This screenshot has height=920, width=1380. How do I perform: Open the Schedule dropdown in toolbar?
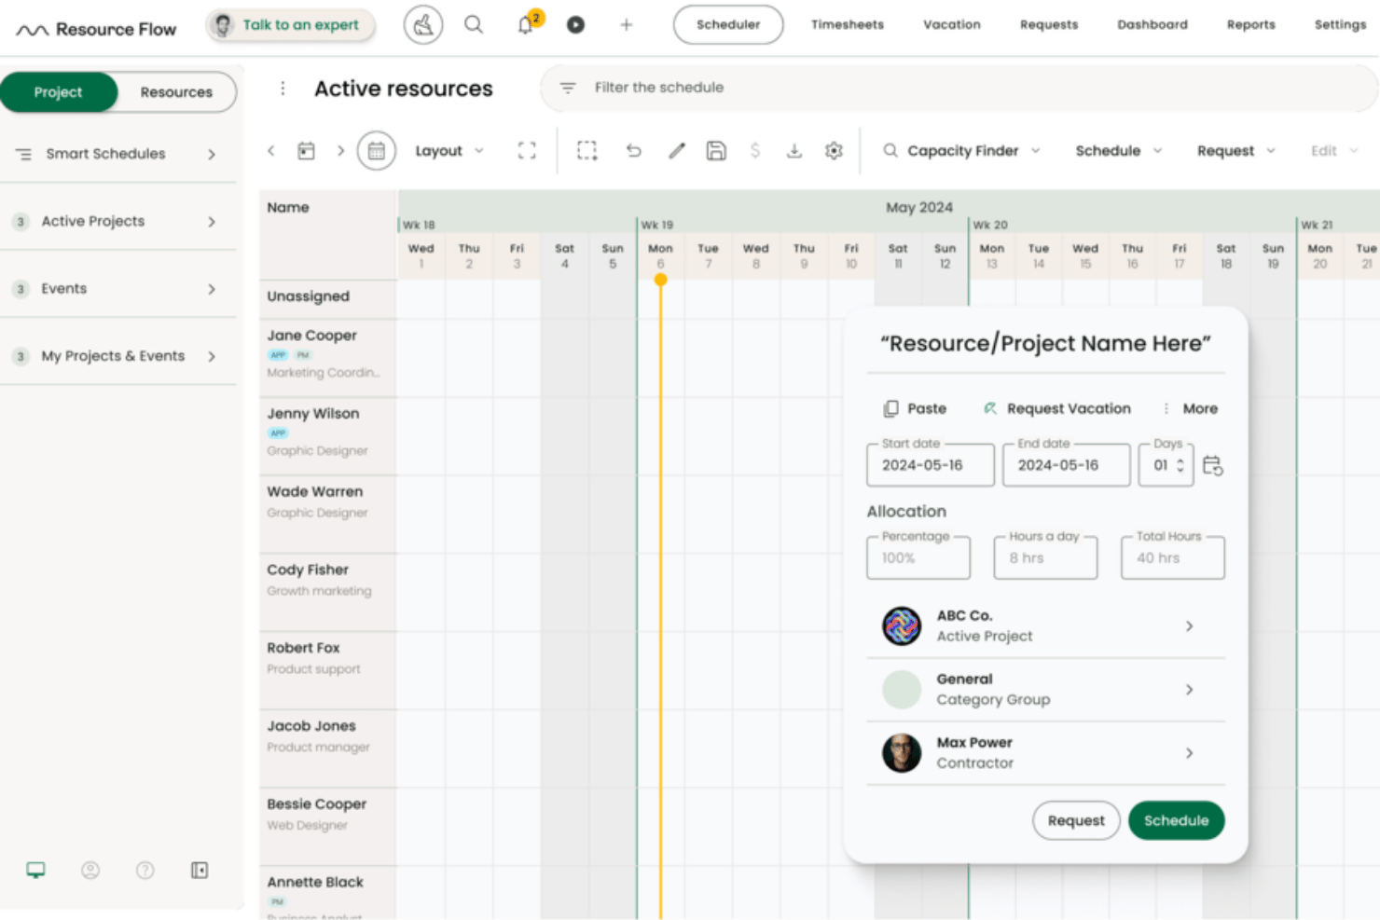click(1119, 150)
